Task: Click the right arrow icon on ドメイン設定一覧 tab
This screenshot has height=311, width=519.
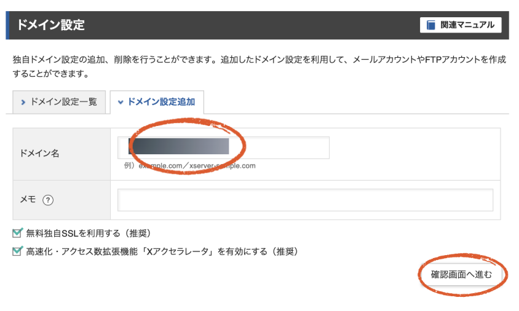Action: [x=23, y=102]
